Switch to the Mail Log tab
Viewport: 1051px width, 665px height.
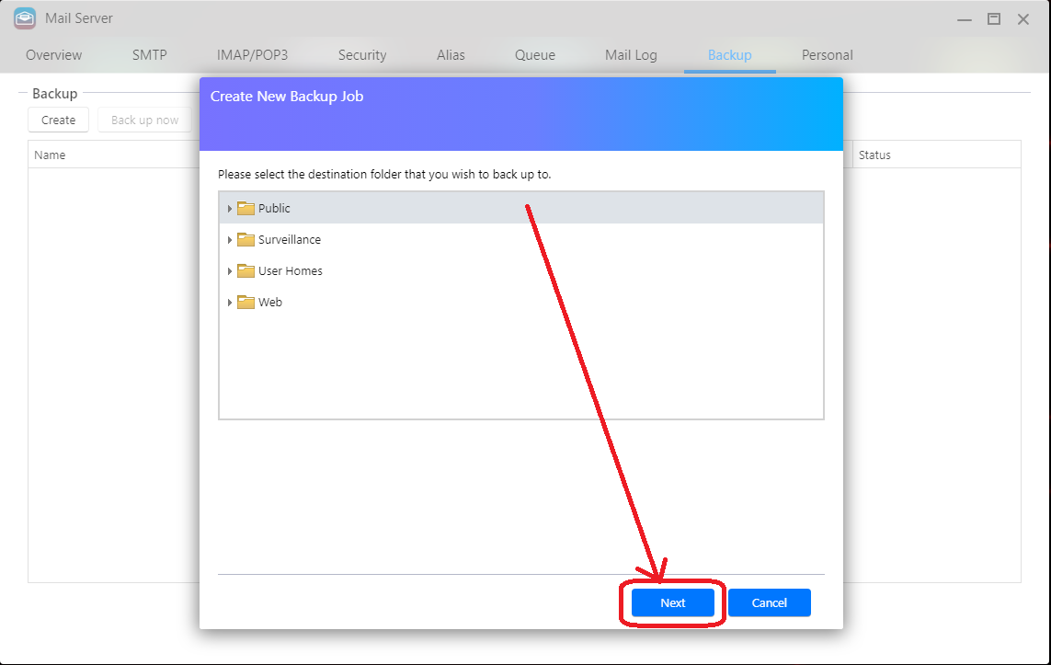coord(631,55)
